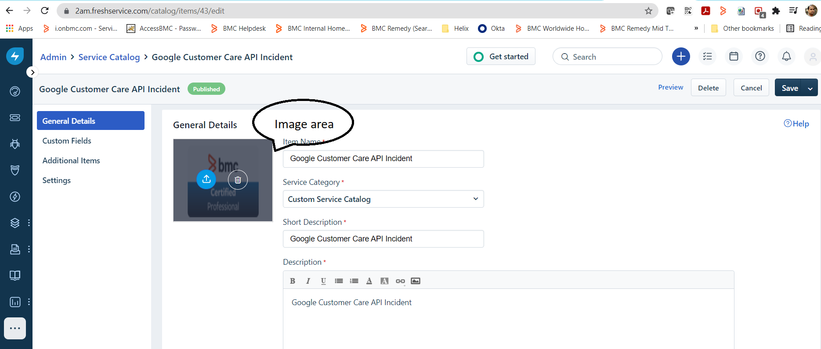821x349 pixels.
Task: Expand the Assets submenu dots in the sidebar
Action: point(29,223)
